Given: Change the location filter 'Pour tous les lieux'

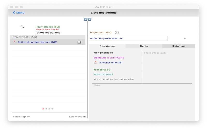Looking at the screenshot, I should coord(48,27).
